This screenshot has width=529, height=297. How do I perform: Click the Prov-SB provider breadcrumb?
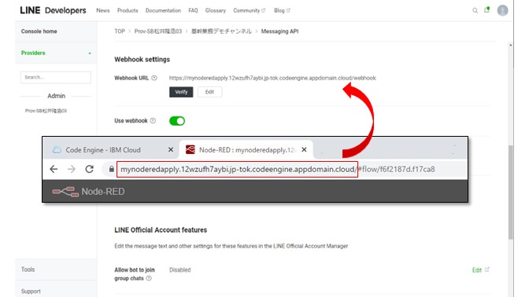(x=158, y=31)
